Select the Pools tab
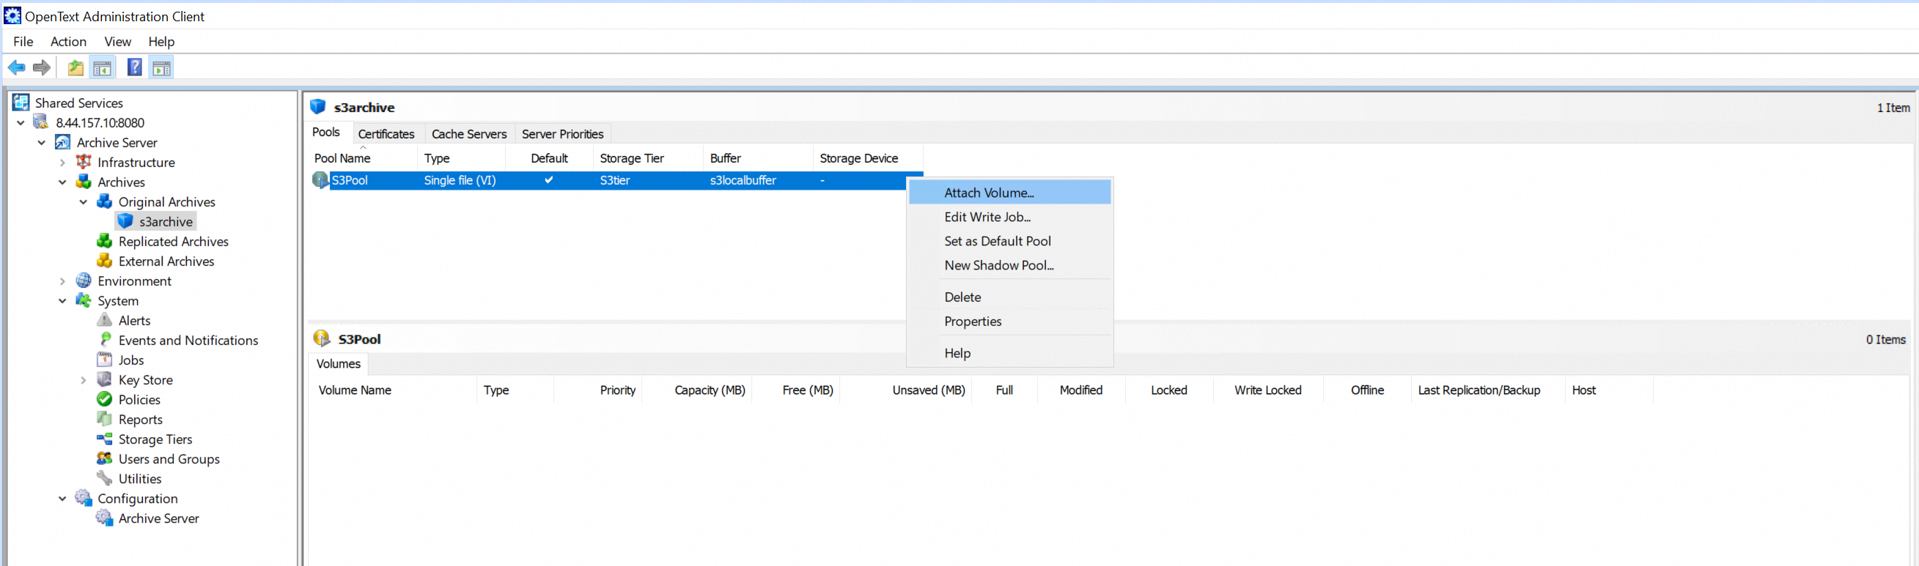Viewport: 1919px width, 566px height. click(x=326, y=133)
